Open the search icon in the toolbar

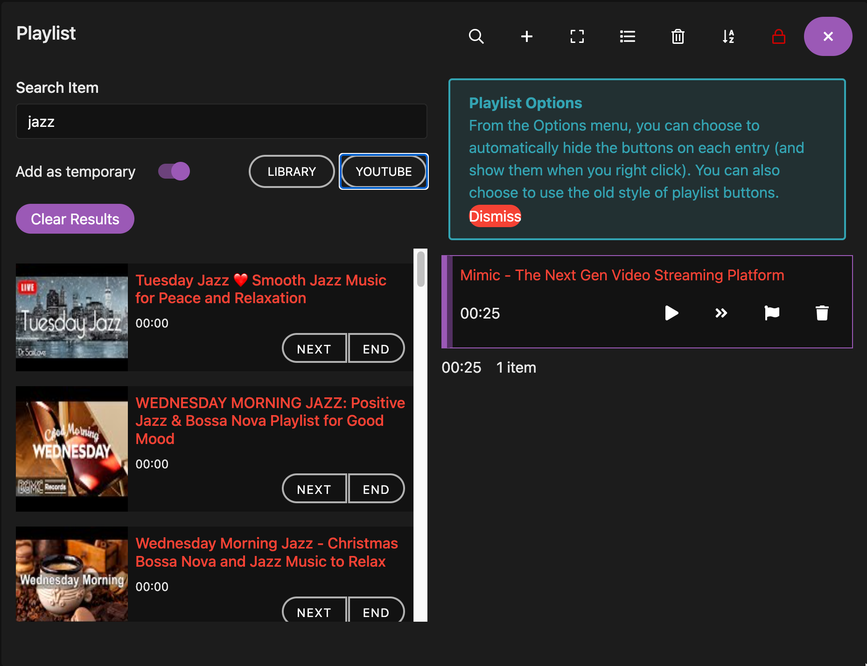pos(476,36)
